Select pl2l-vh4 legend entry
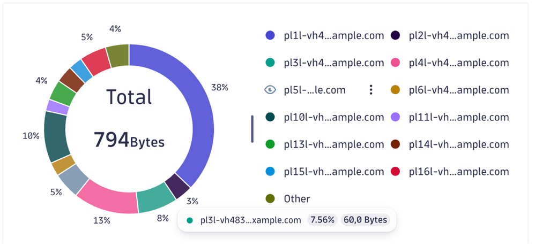 (458, 36)
